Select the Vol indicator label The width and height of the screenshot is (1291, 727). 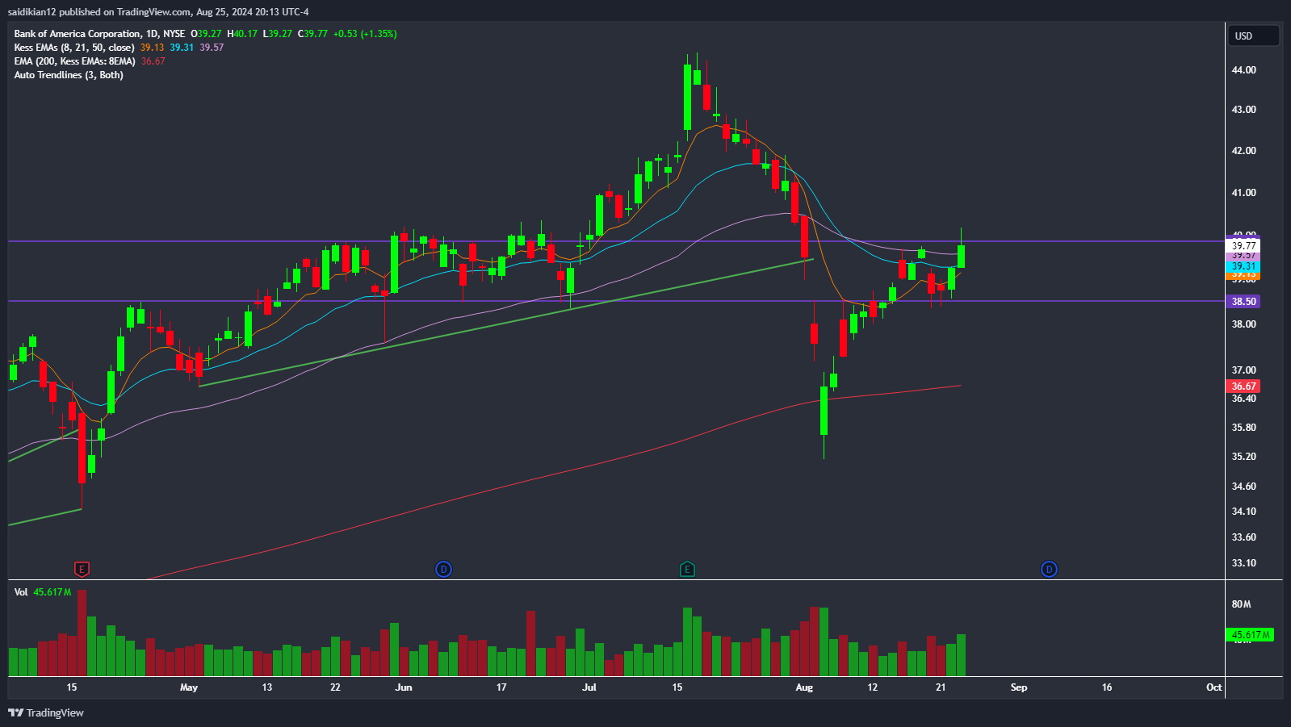21,592
